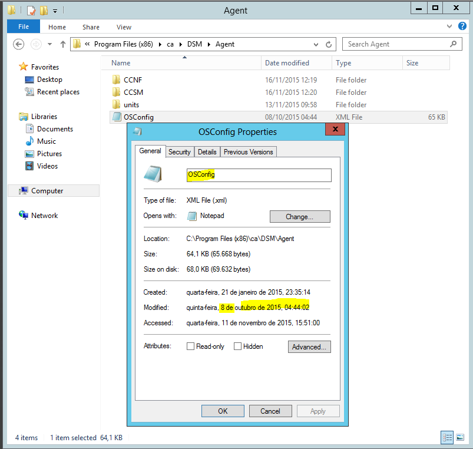The height and width of the screenshot is (449, 473).
Task: Select Network in the navigation pane
Action: pos(45,215)
